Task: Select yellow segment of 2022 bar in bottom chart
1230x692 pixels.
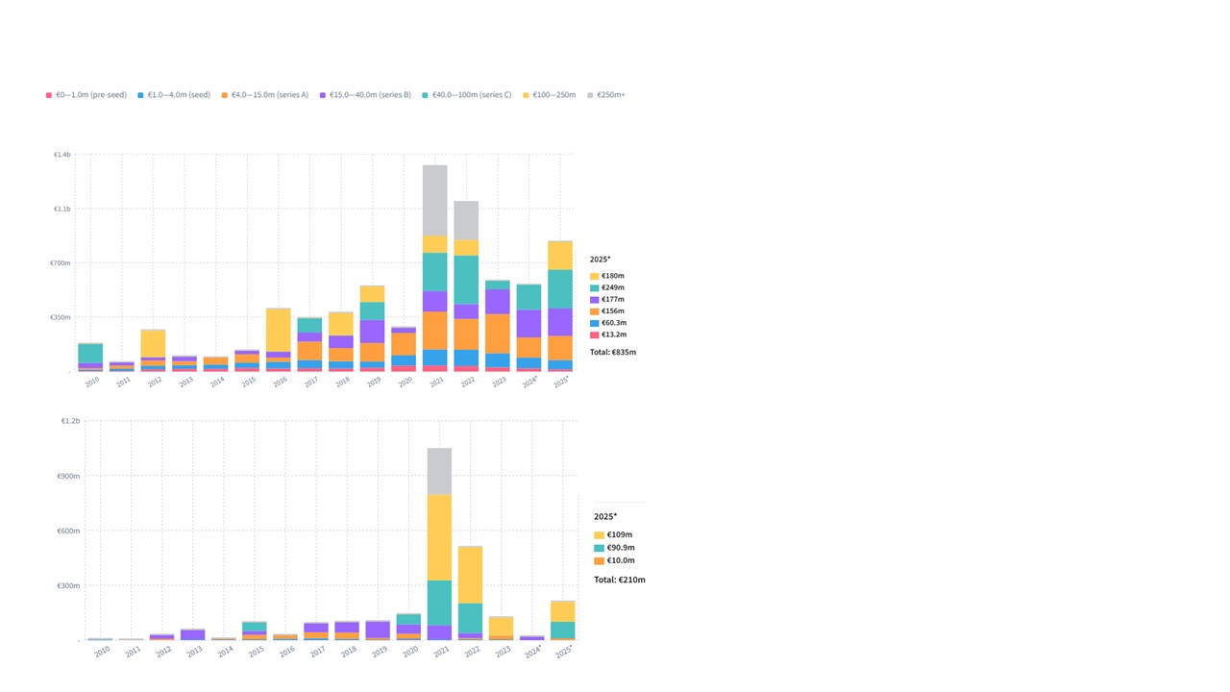Action: 470,574
